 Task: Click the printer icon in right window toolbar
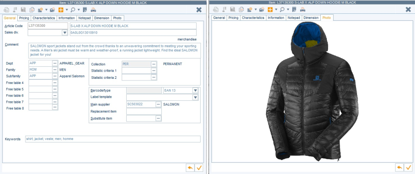(x=303, y=9)
